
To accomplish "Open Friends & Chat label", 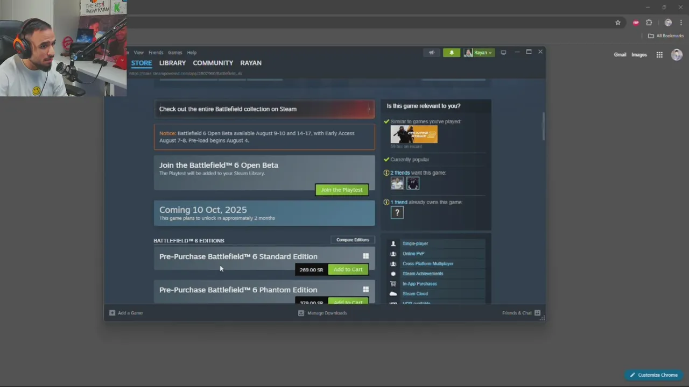I will coord(517,313).
